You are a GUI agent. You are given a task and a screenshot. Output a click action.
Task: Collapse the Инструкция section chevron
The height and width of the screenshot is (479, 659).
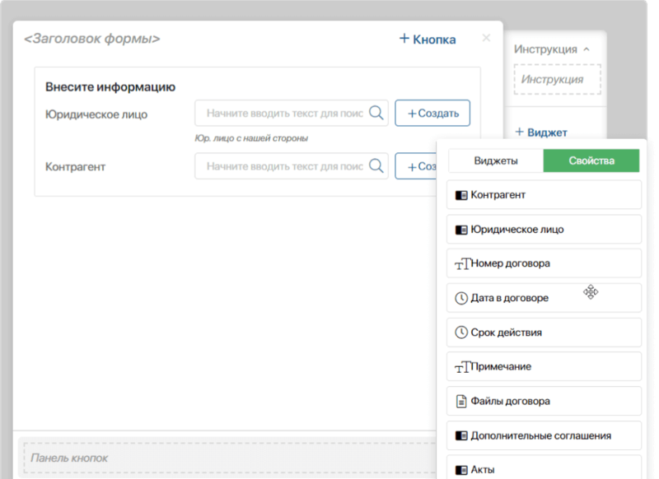pyautogui.click(x=587, y=49)
